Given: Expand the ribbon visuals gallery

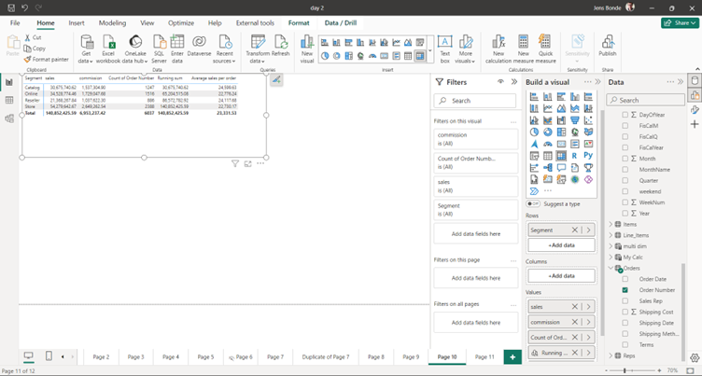Looking at the screenshot, I should pyautogui.click(x=430, y=51).
